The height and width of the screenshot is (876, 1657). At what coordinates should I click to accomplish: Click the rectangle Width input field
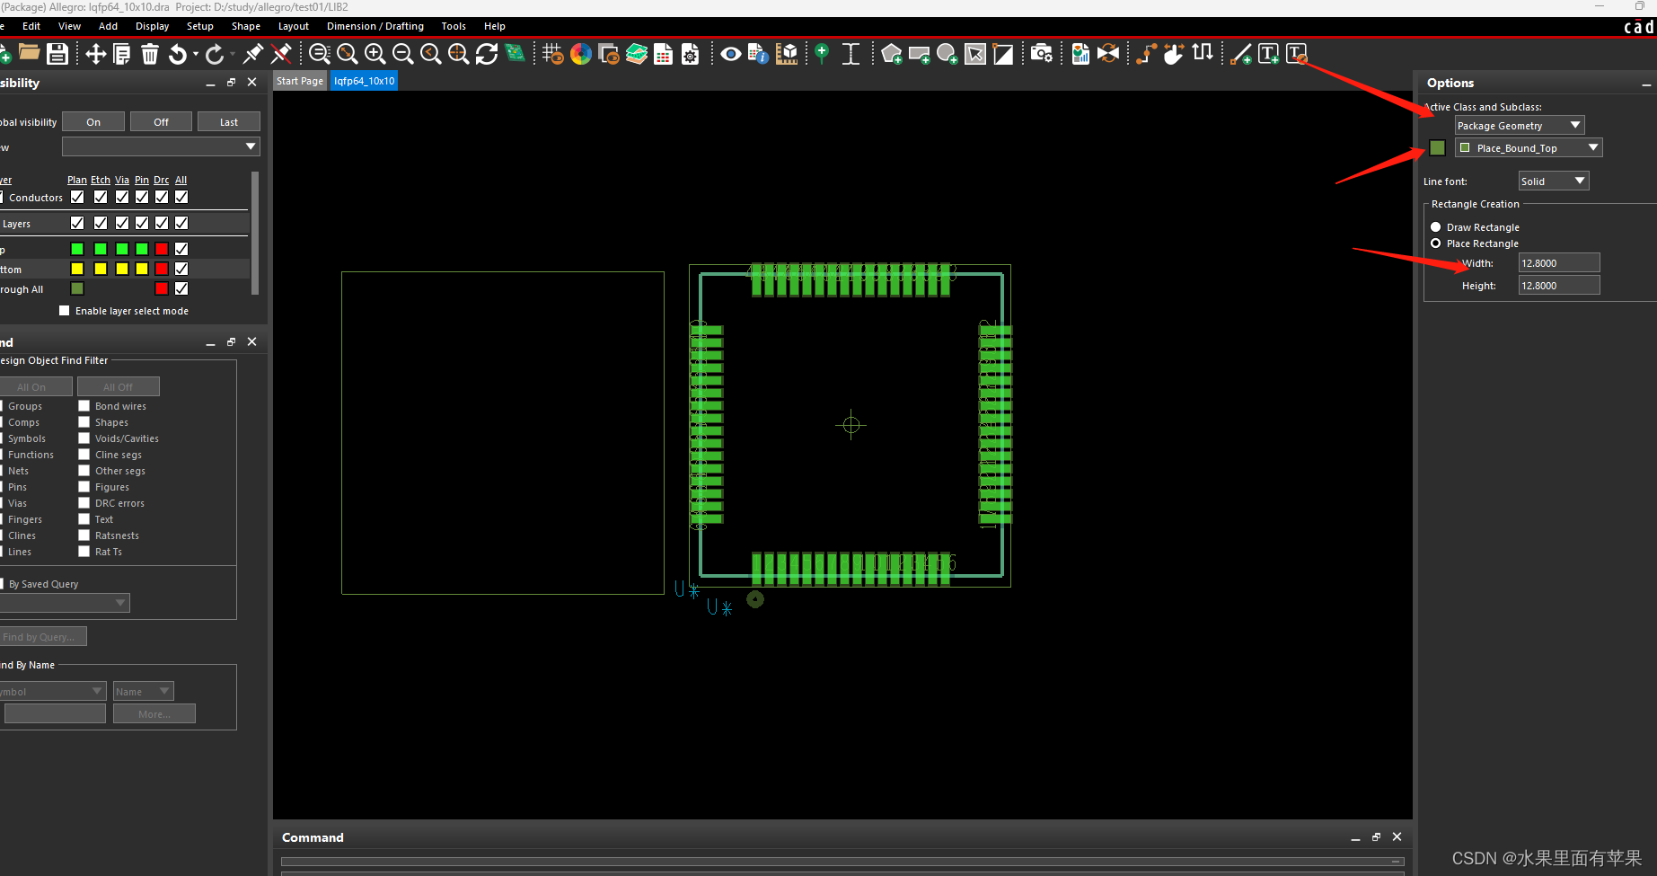pyautogui.click(x=1558, y=263)
